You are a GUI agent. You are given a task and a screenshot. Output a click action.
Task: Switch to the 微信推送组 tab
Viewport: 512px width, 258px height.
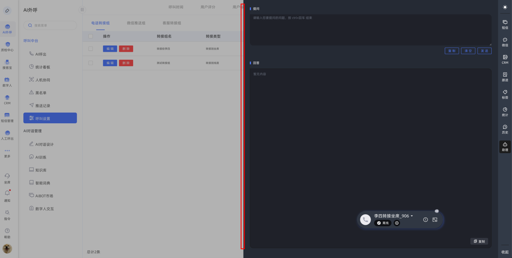click(x=136, y=23)
